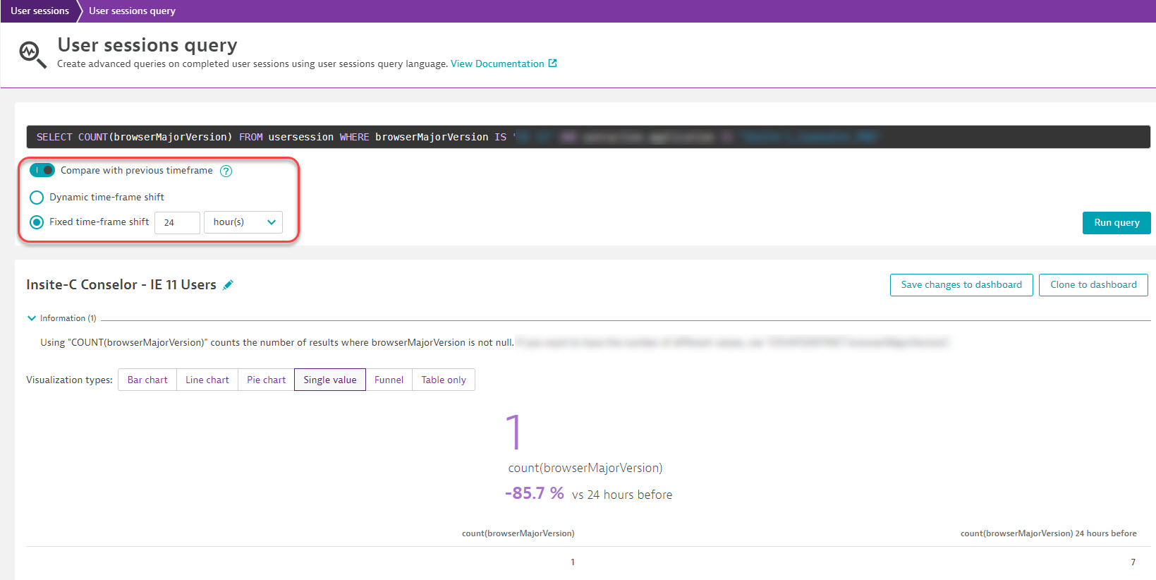
Task: Select the Dynamic time-frame shift radio button
Action: 37,198
